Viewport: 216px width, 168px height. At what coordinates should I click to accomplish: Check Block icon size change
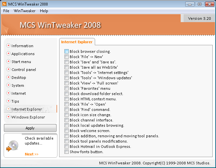(66, 115)
